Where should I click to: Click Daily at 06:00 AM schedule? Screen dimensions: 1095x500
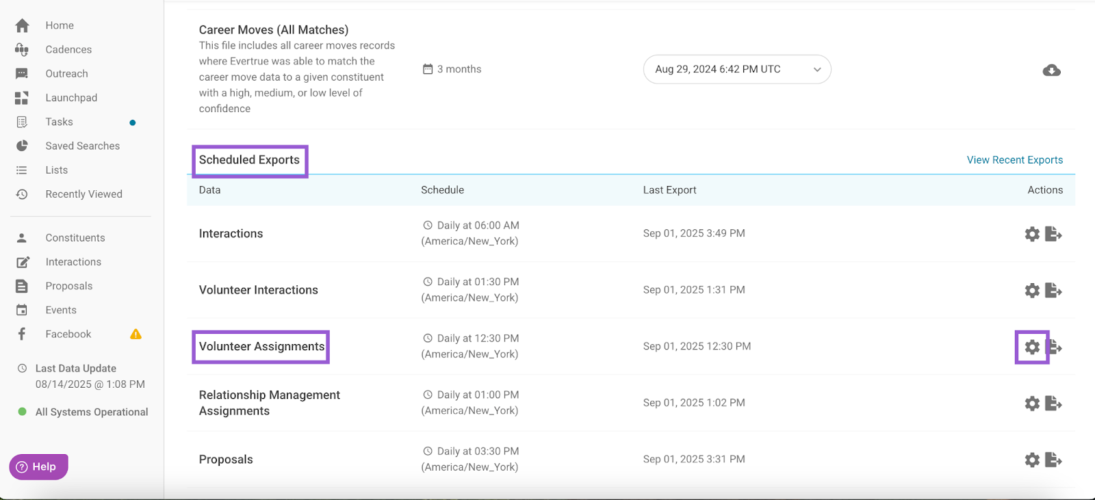point(470,233)
